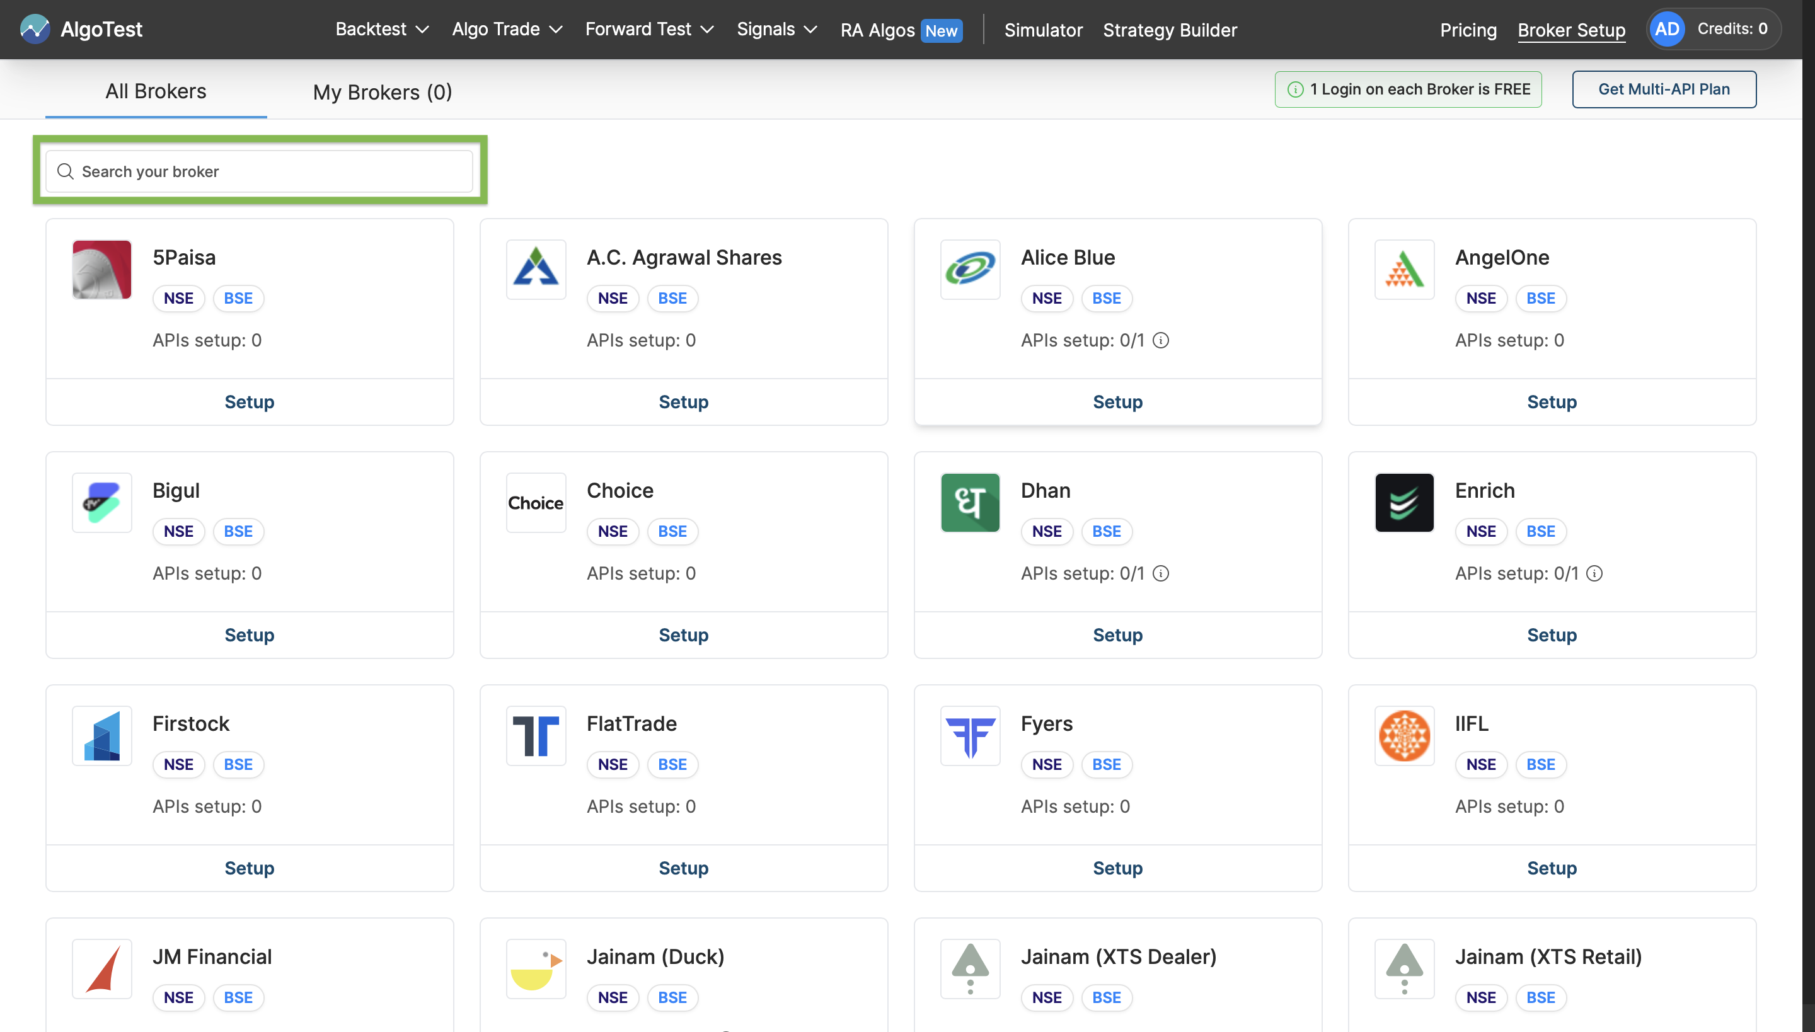
Task: Click NSE tag on Dhan card
Action: tap(1046, 532)
